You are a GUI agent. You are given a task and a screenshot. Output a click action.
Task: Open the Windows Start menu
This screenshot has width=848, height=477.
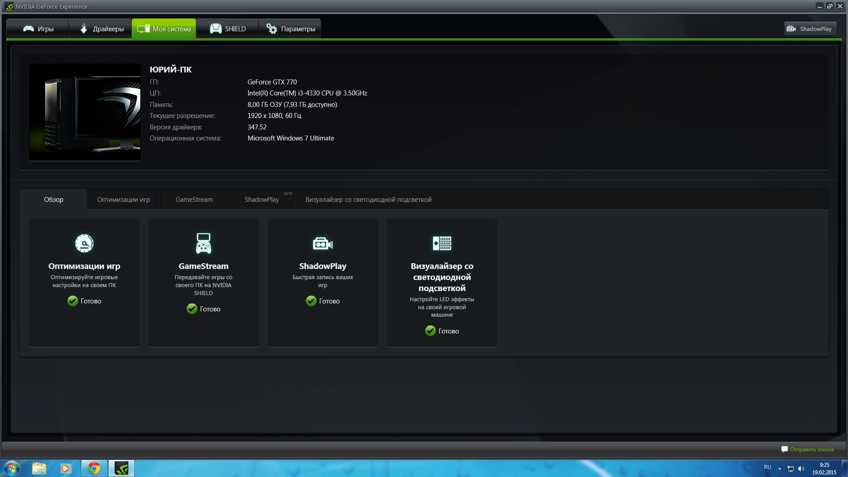(11, 468)
